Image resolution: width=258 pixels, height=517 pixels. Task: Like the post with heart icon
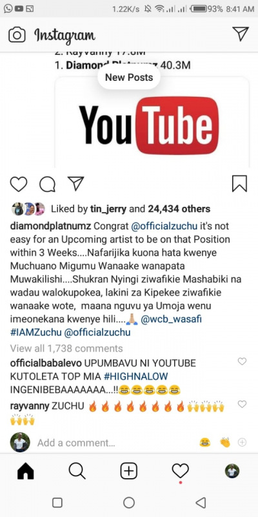[19, 184]
